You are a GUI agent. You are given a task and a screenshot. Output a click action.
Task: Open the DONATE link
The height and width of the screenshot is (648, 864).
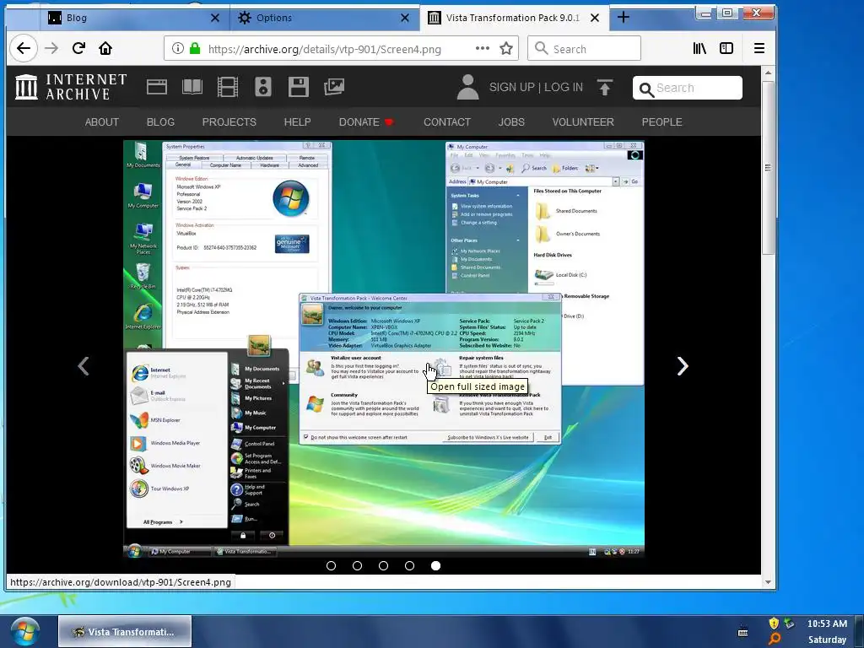(x=366, y=121)
